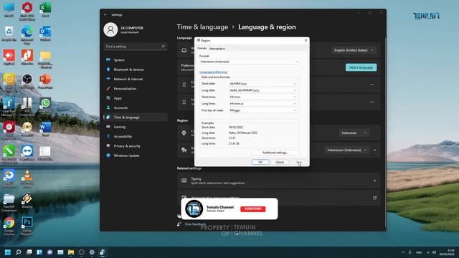Click search magnifier in Find a setting

point(163,46)
